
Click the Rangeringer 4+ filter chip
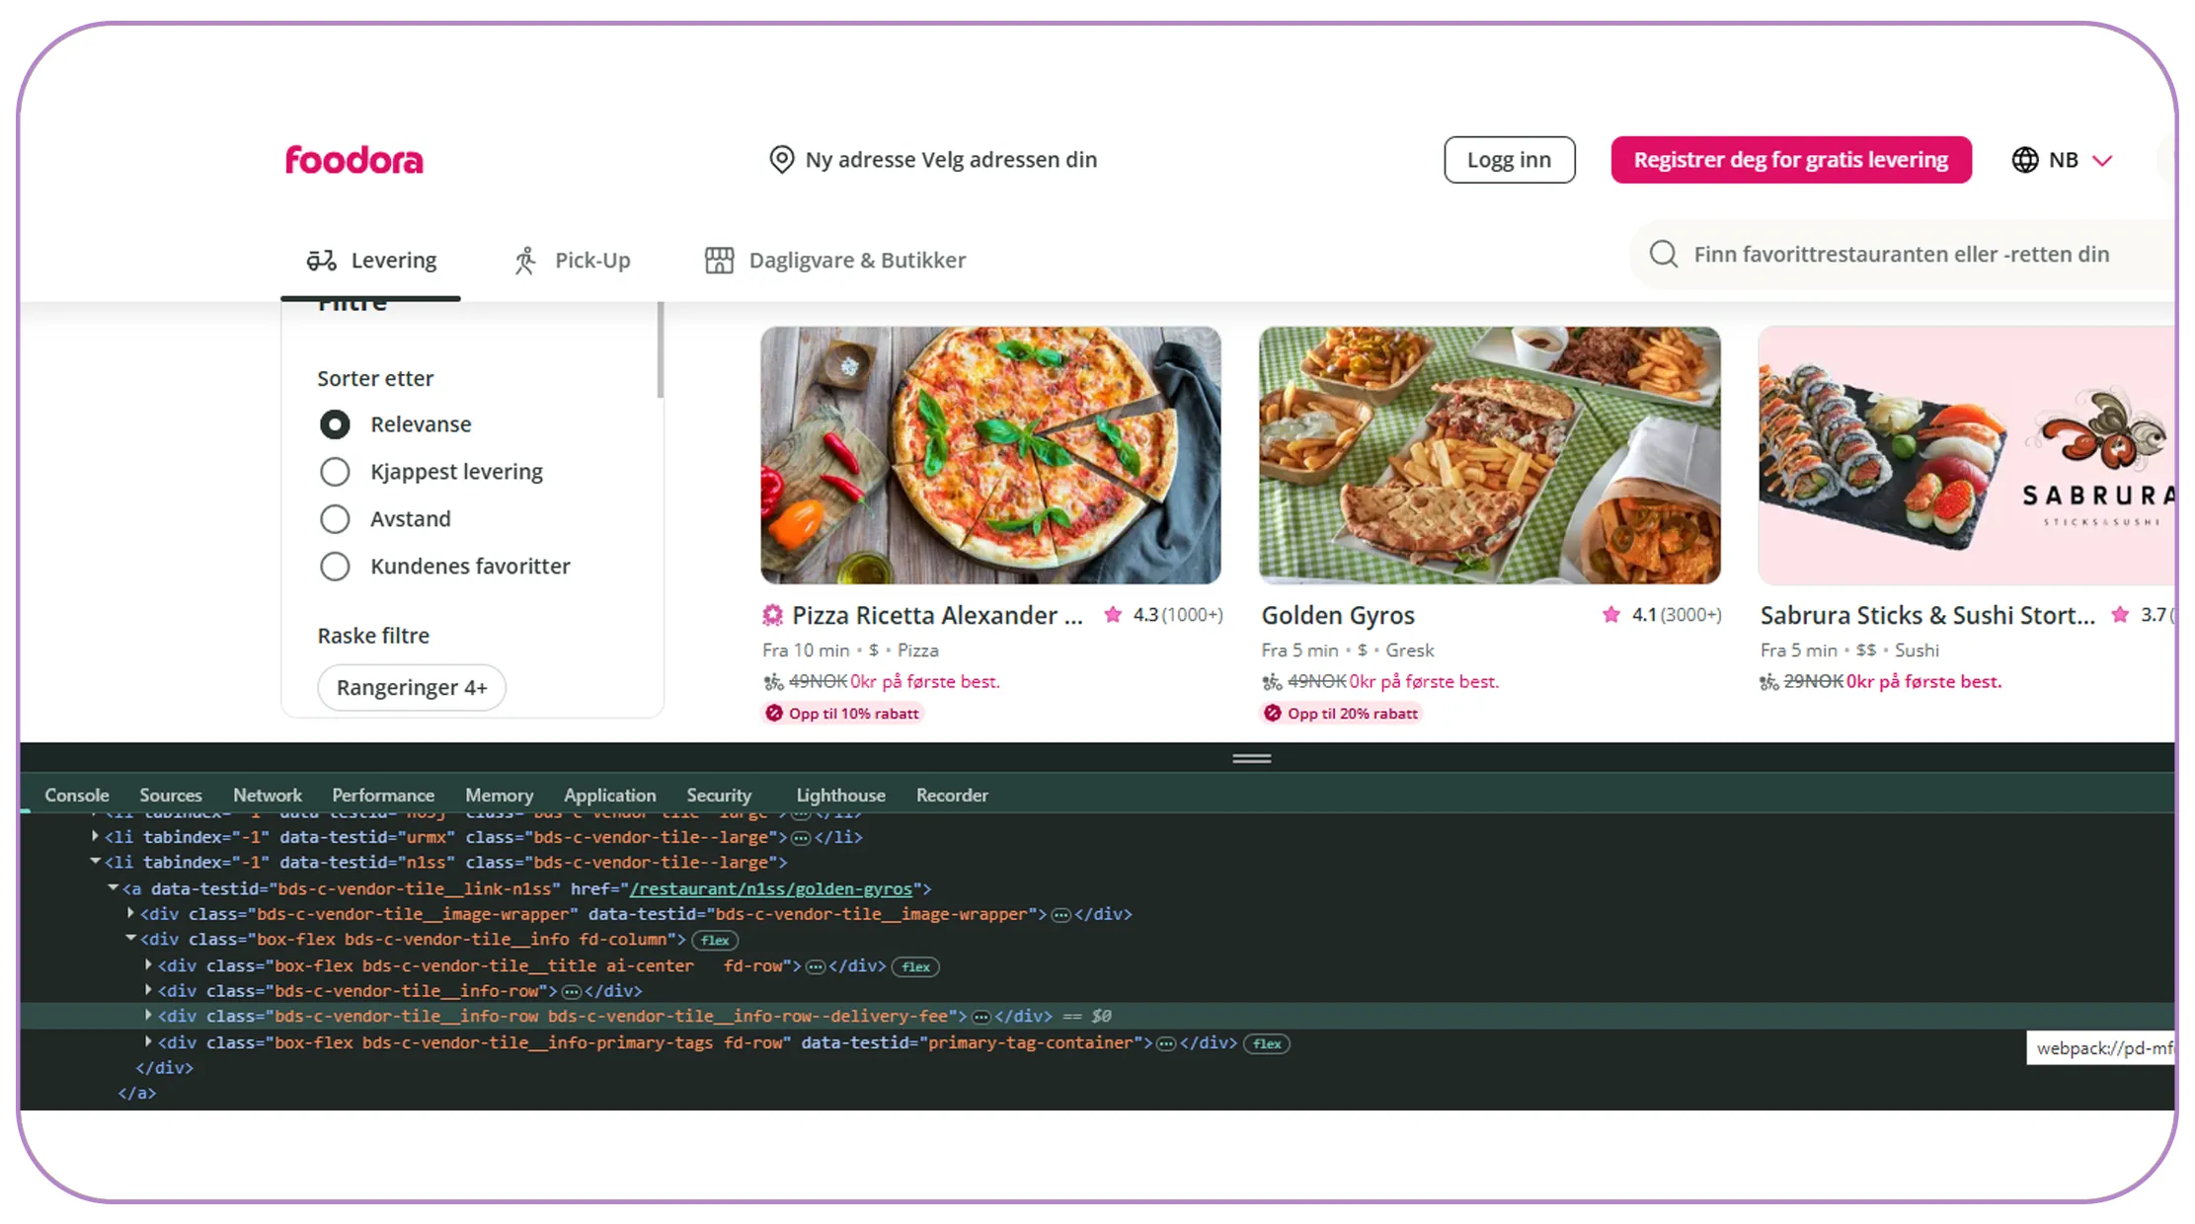click(412, 688)
